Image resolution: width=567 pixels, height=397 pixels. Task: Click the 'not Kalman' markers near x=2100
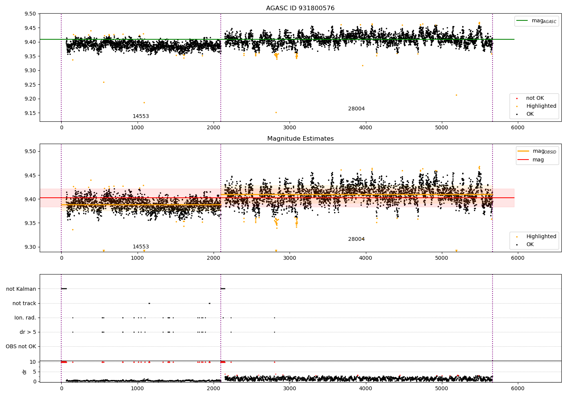pyautogui.click(x=223, y=289)
